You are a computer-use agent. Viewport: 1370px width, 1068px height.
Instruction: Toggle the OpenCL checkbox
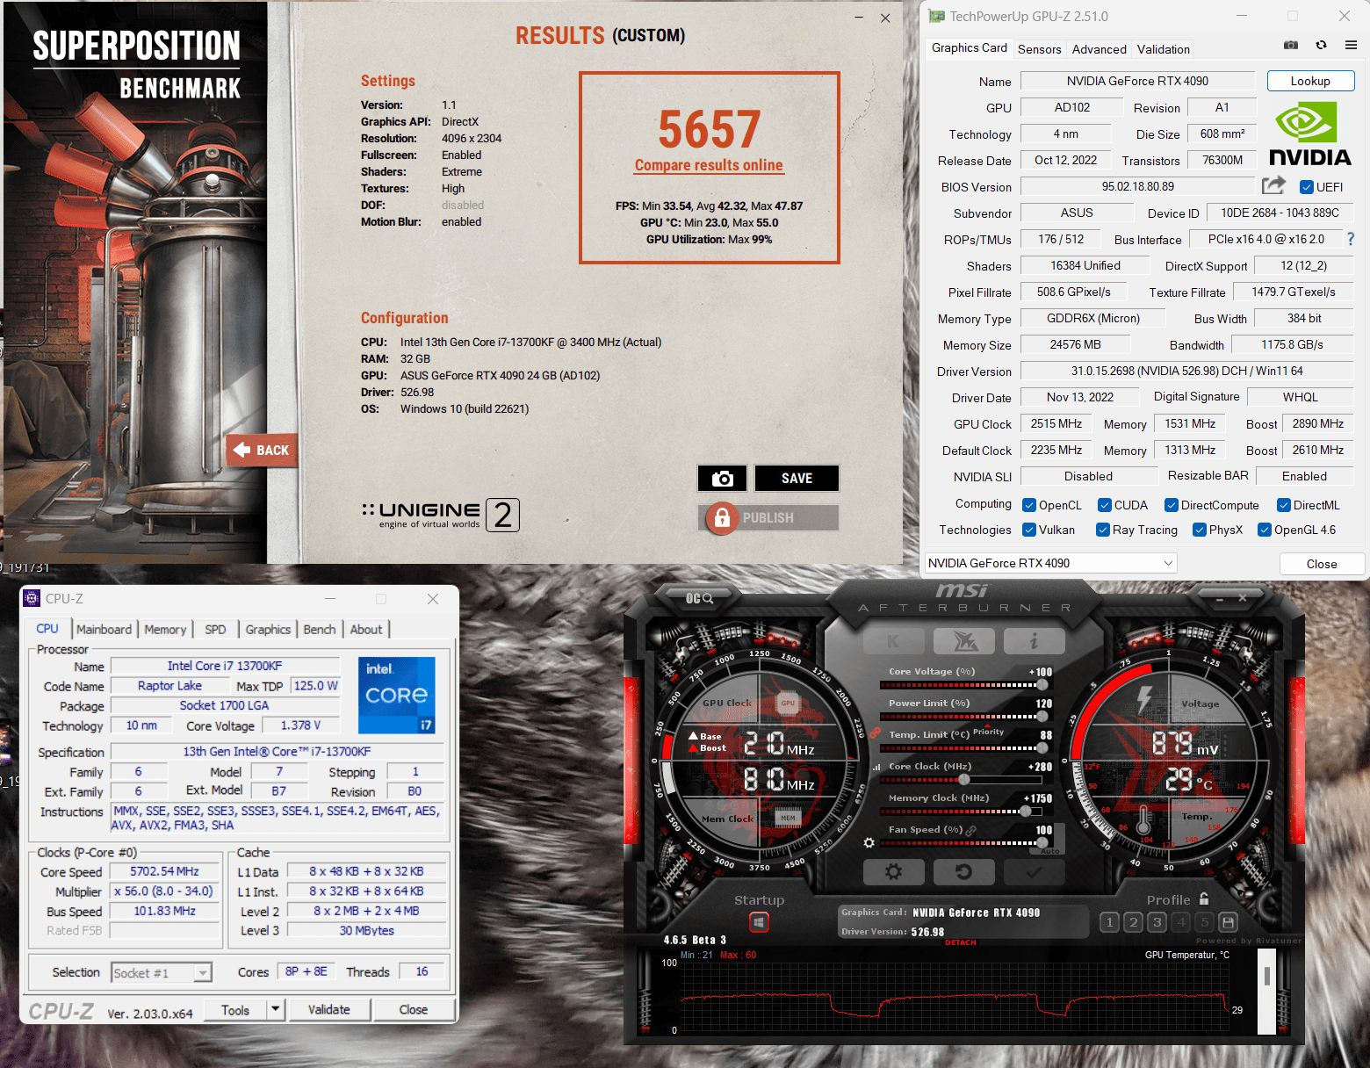(1029, 504)
